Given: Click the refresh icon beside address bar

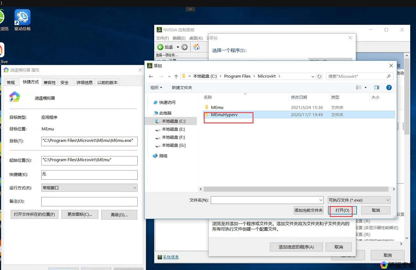Looking at the screenshot, I should coord(319,76).
